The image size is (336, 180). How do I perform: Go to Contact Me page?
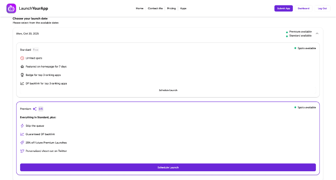coord(155,8)
